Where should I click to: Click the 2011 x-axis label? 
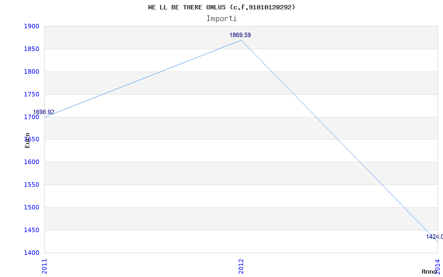coord(45,266)
